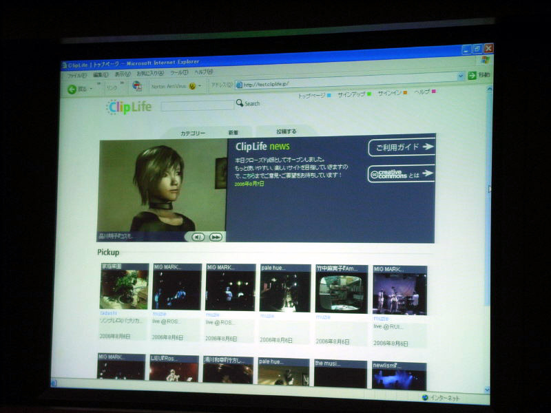551x413 pixels.
Task: Skip forward in the featured video
Action: (x=216, y=237)
